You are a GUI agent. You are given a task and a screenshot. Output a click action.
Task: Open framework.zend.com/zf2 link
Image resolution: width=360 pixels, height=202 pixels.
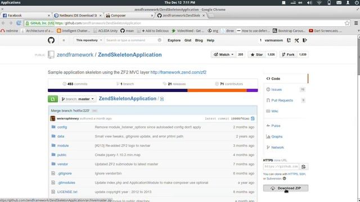(x=178, y=72)
